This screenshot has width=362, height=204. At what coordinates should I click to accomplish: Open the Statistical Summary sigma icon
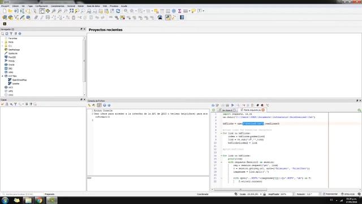[x=180, y=11]
